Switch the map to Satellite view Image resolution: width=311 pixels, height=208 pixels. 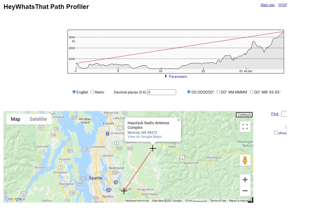(38, 119)
